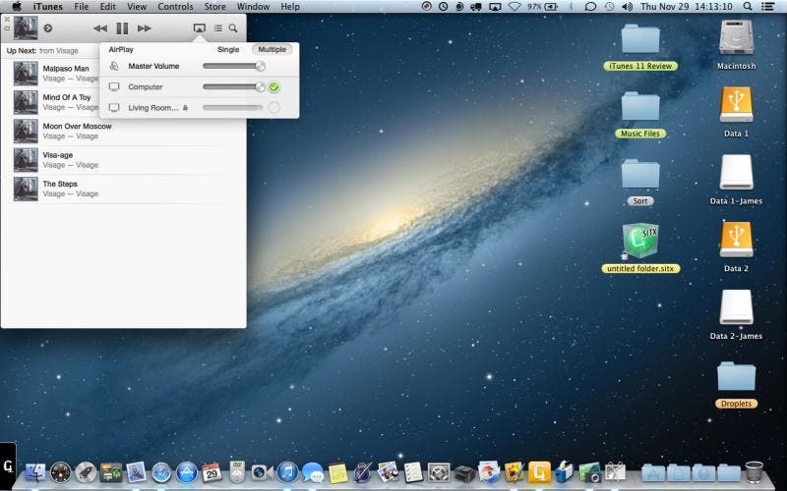Open the arrow options button beside artwork

pyautogui.click(x=47, y=28)
